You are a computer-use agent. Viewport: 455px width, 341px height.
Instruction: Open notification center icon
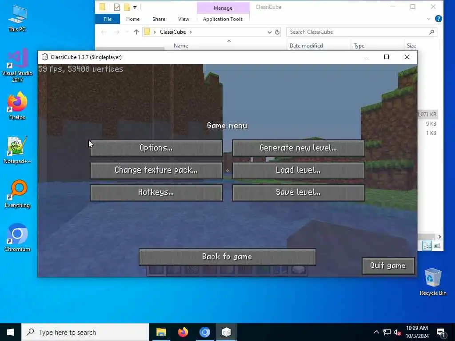441,332
